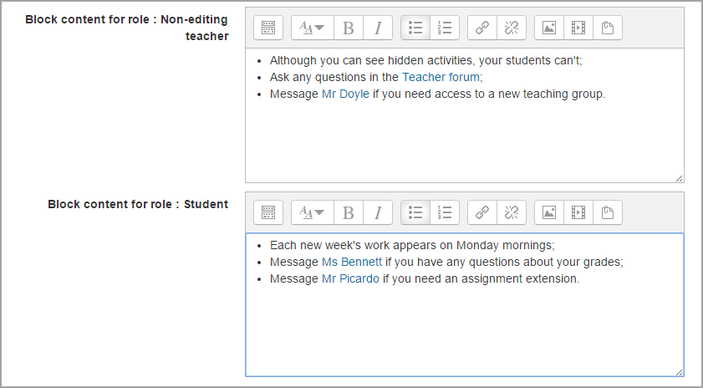Open paragraph styles dropdown in Non-editing teacher editor
The image size is (703, 388).
(x=313, y=28)
